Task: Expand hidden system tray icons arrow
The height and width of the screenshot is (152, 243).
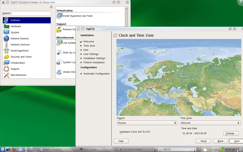Action: [x=200, y=150]
